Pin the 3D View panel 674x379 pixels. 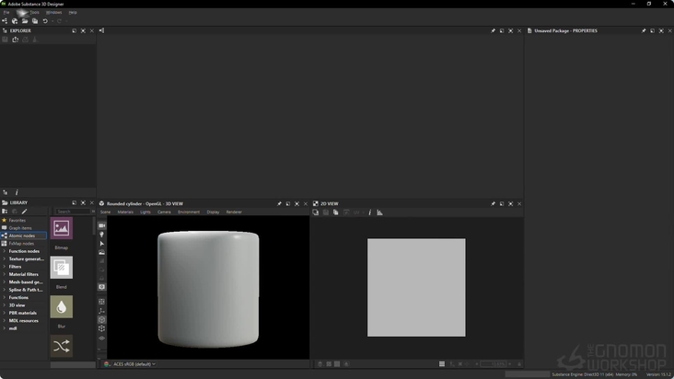coord(279,204)
